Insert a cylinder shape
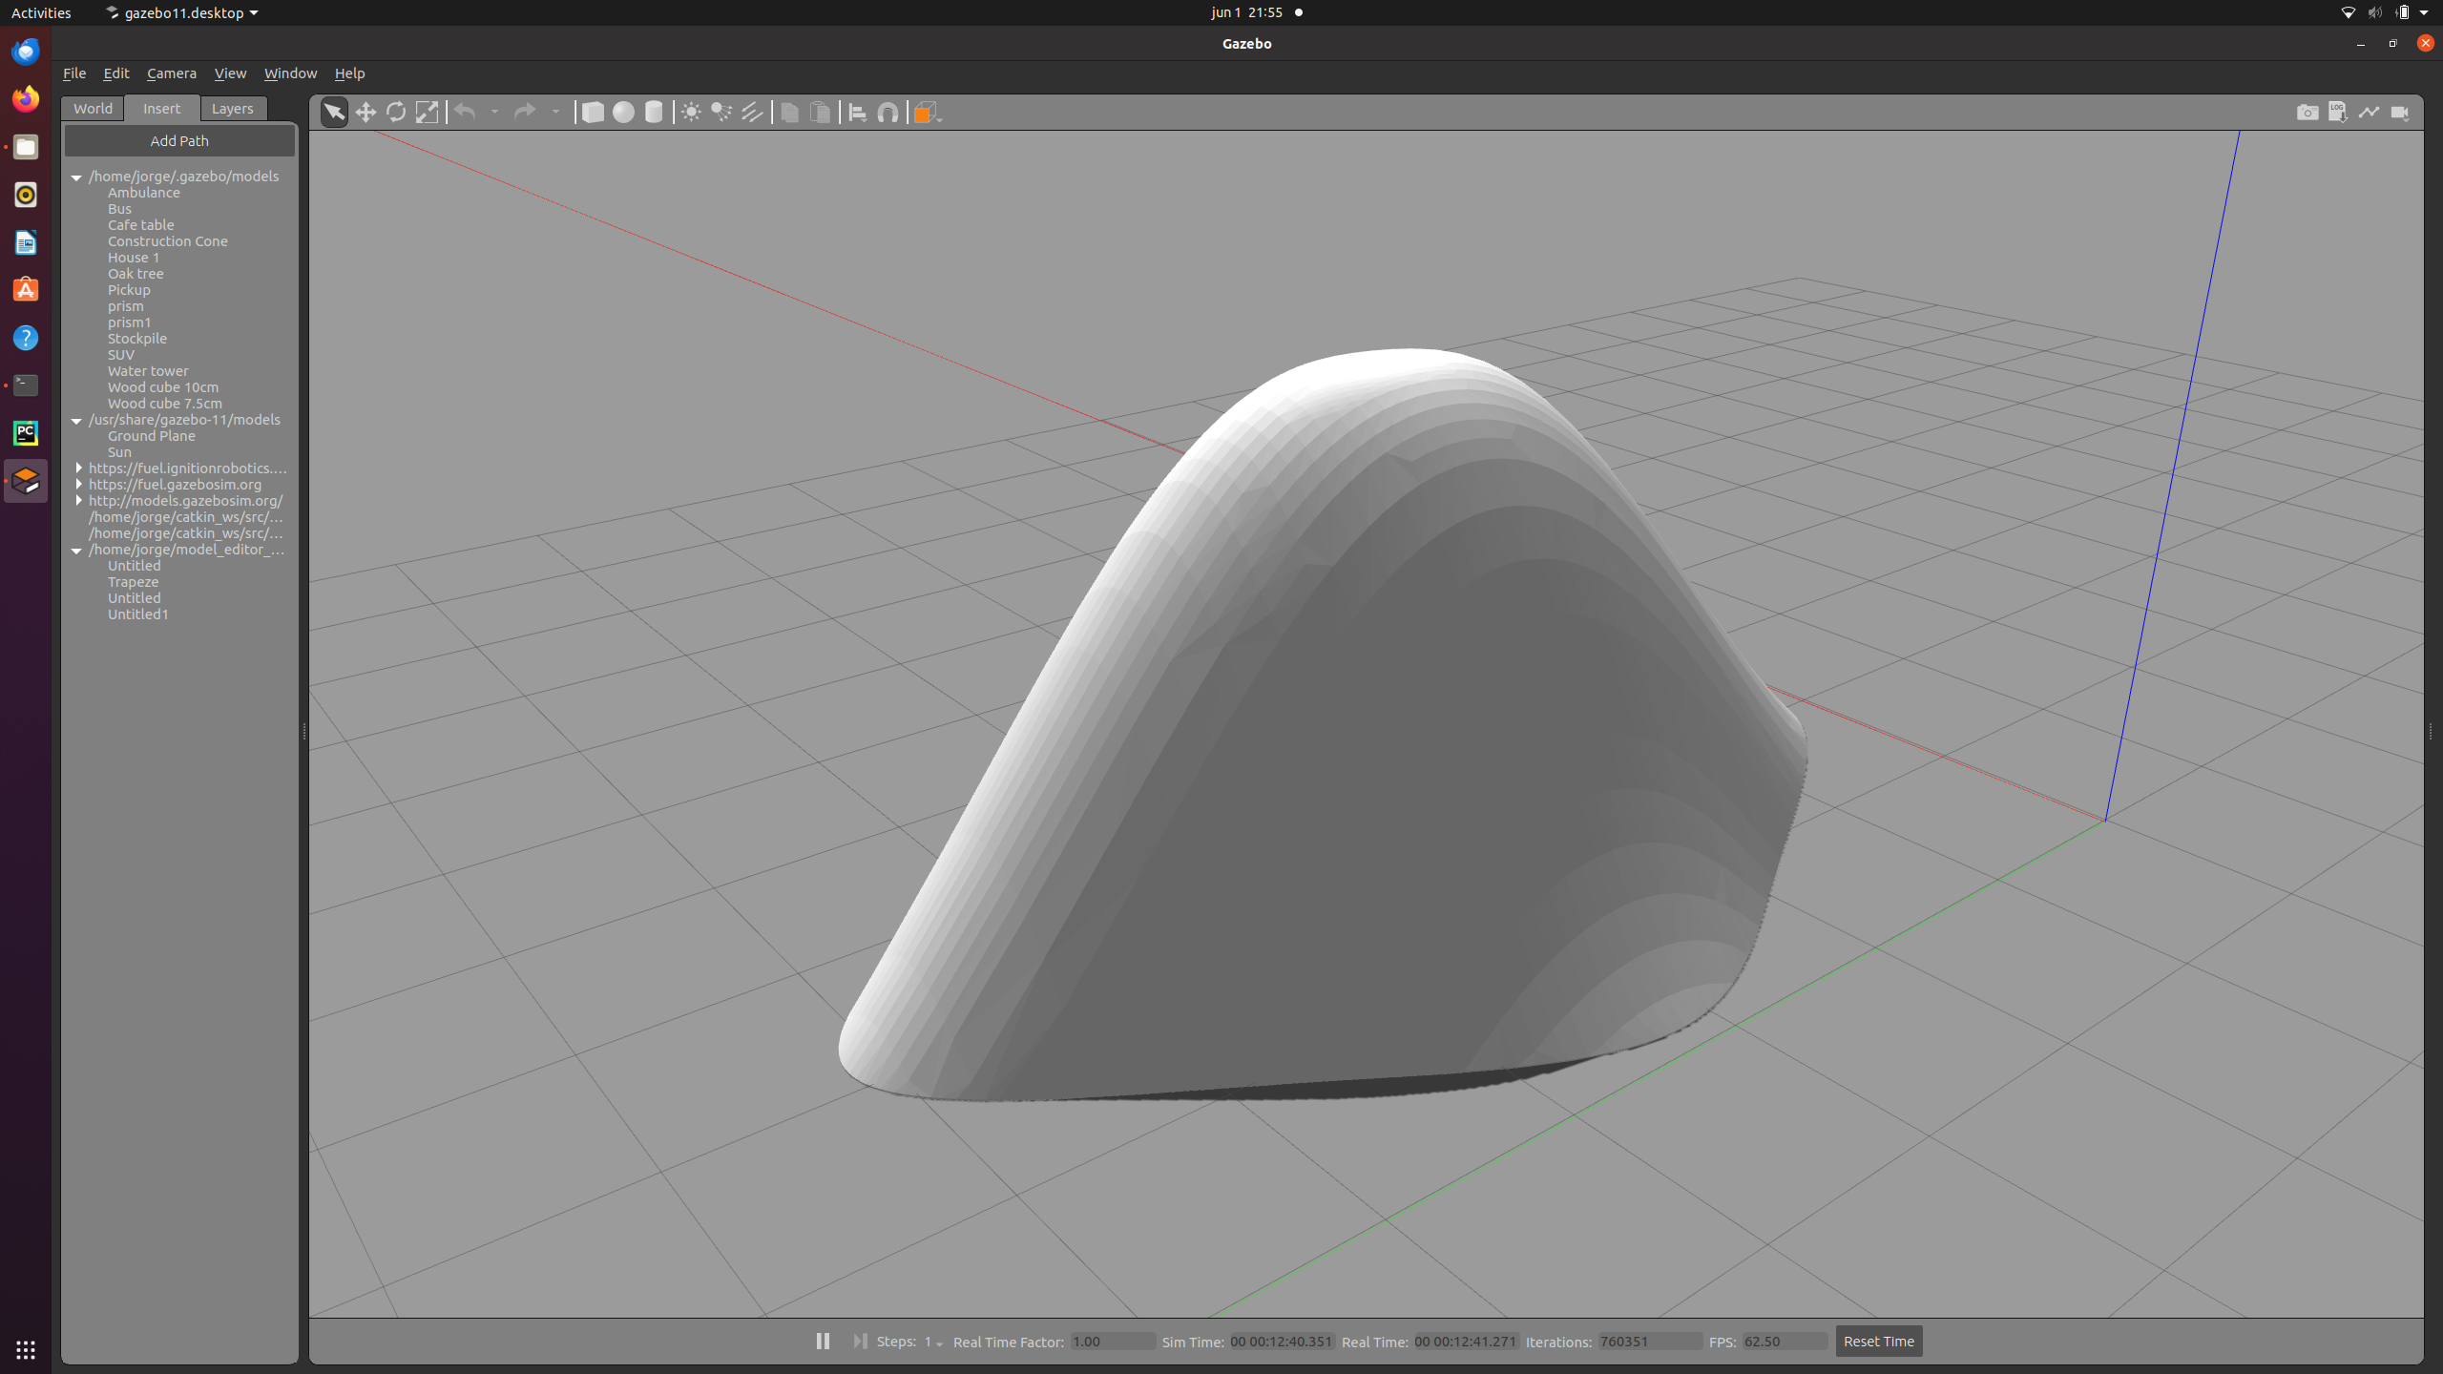This screenshot has height=1374, width=2443. [x=654, y=113]
